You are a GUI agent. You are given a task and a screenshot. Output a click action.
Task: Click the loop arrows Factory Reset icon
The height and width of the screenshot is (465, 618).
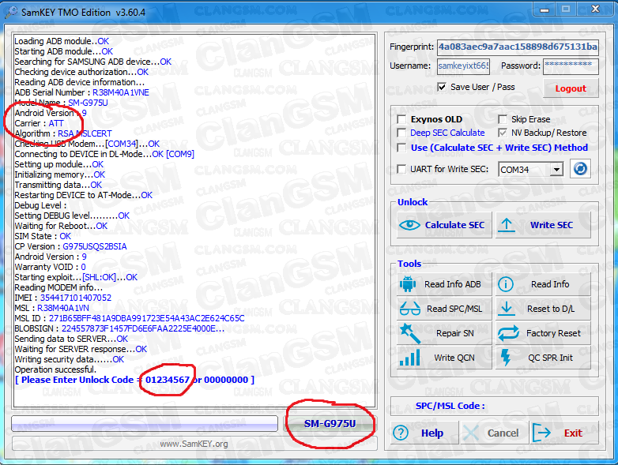(509, 333)
